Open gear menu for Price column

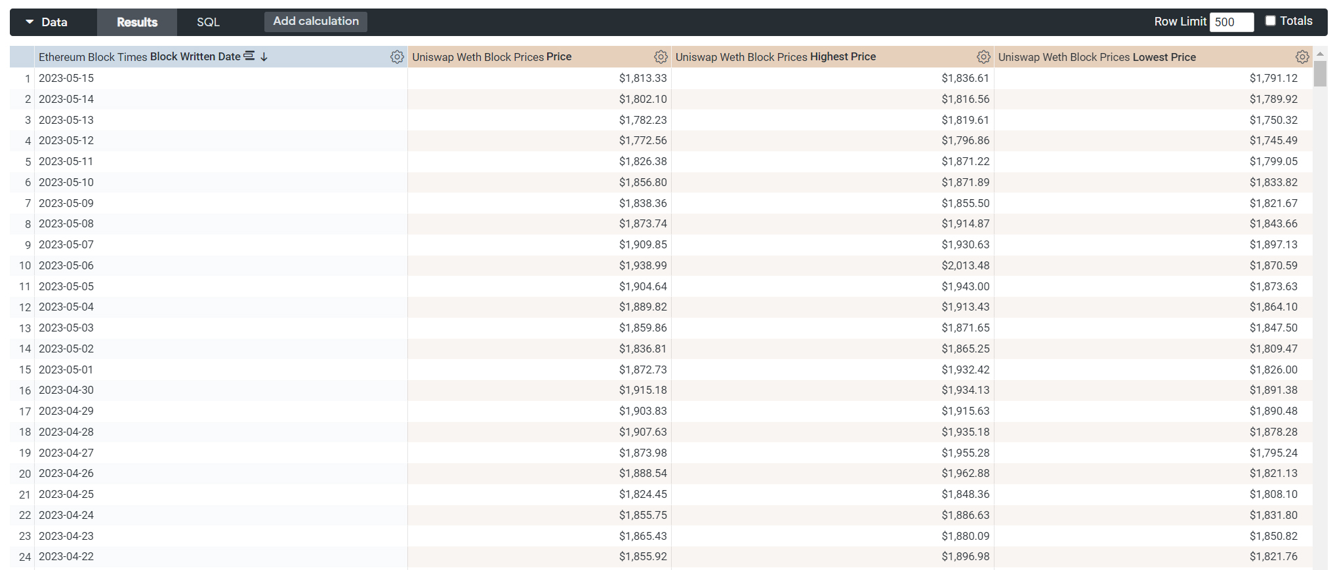(x=661, y=57)
